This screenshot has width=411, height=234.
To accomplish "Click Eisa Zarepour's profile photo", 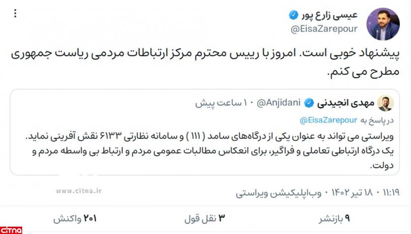I will (383, 23).
